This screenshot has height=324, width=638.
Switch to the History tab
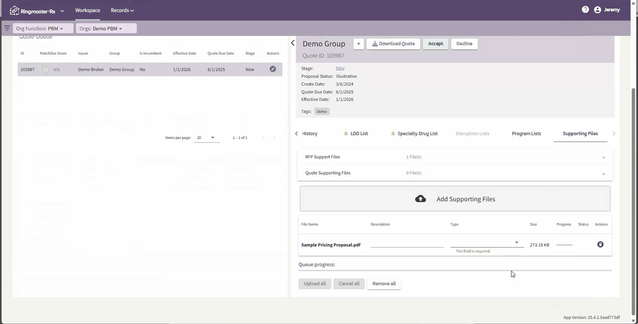[x=310, y=133]
